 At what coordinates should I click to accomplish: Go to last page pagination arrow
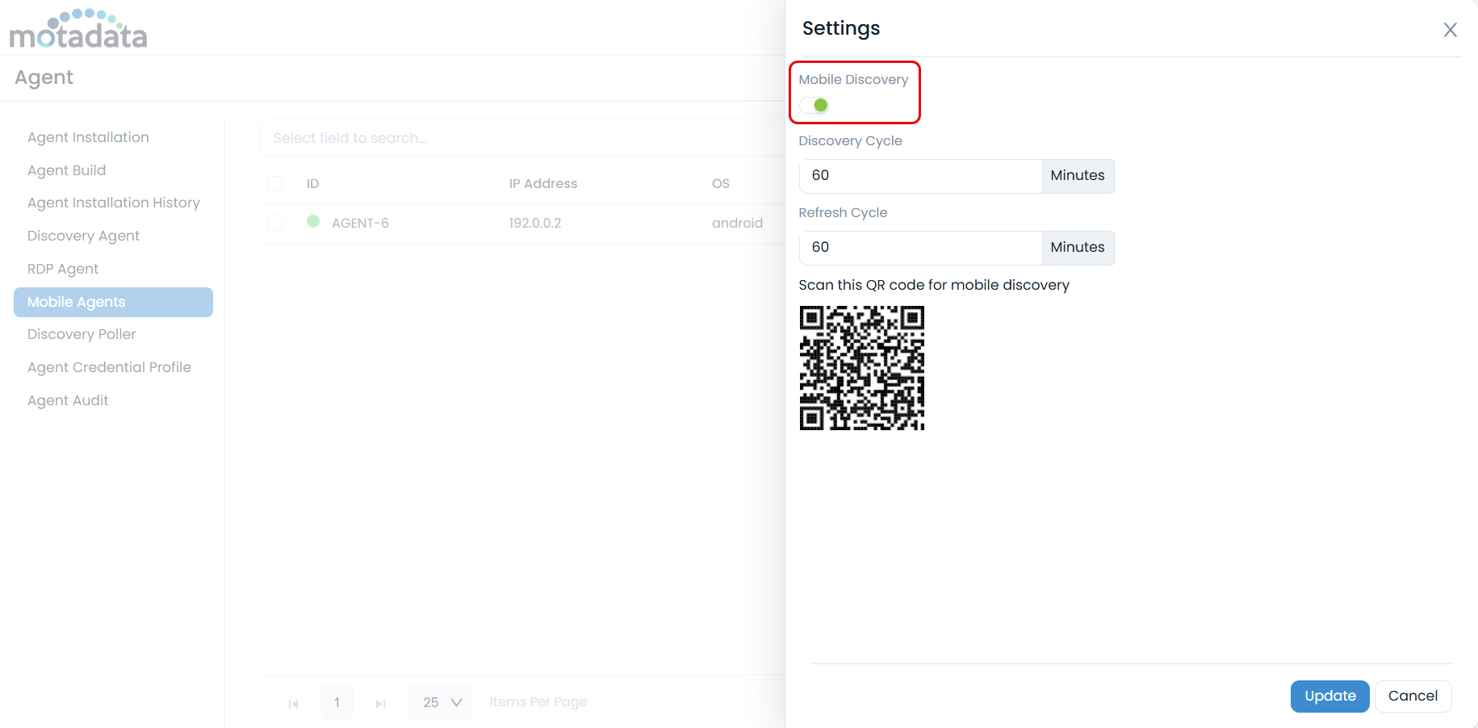coord(380,704)
